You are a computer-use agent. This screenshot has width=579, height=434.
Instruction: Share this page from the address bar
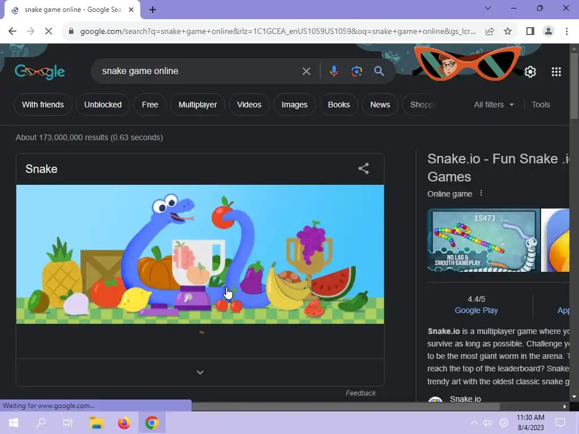pos(490,32)
